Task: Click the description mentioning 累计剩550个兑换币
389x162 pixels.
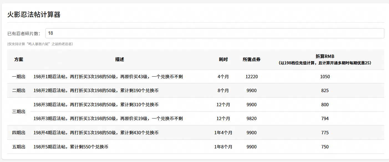Action: click(71, 147)
